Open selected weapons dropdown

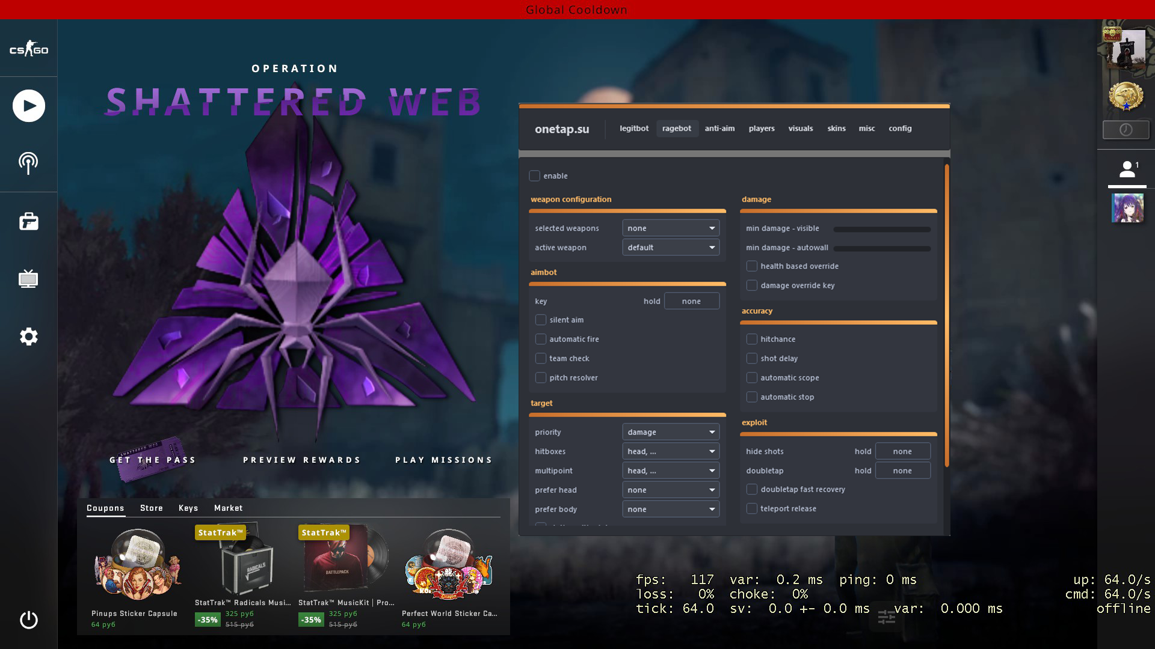[x=671, y=228]
